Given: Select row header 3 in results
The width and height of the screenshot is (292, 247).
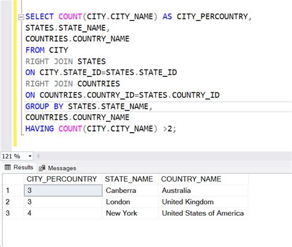Looking at the screenshot, I should (13, 213).
